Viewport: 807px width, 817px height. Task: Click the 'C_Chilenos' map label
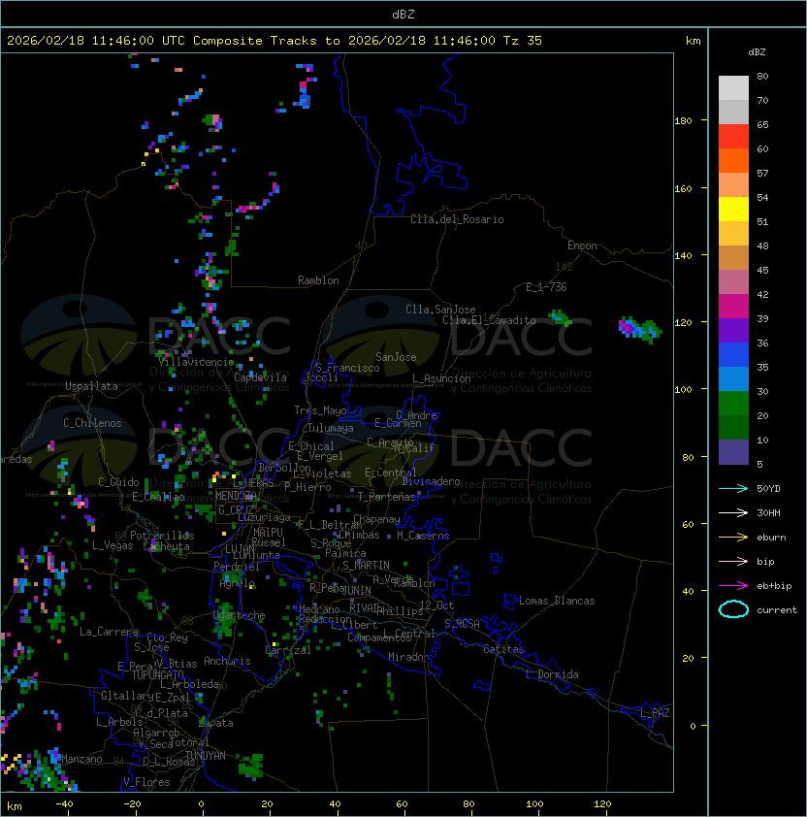pos(92,423)
